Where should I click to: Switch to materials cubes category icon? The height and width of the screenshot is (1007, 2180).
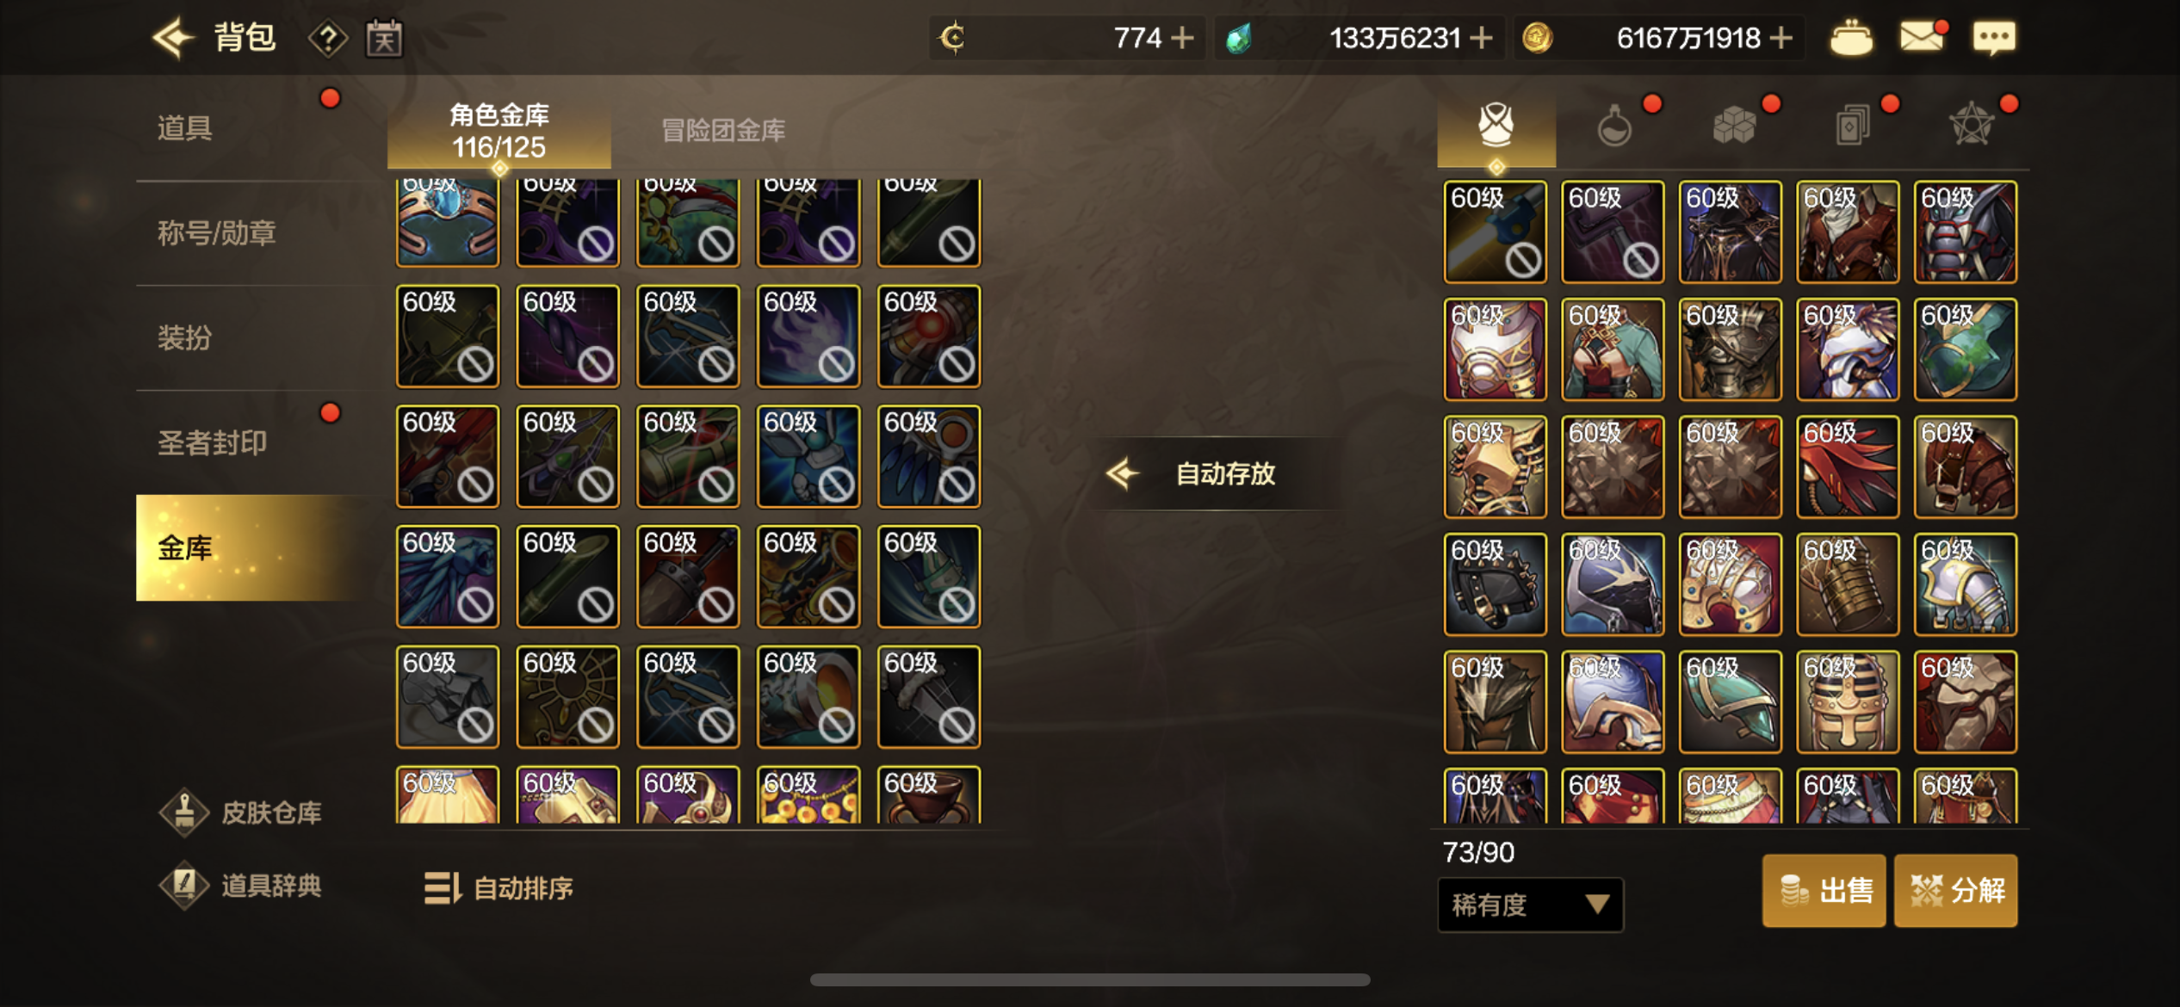click(1734, 127)
